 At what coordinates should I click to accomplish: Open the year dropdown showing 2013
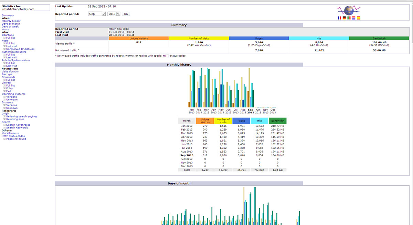point(114,14)
